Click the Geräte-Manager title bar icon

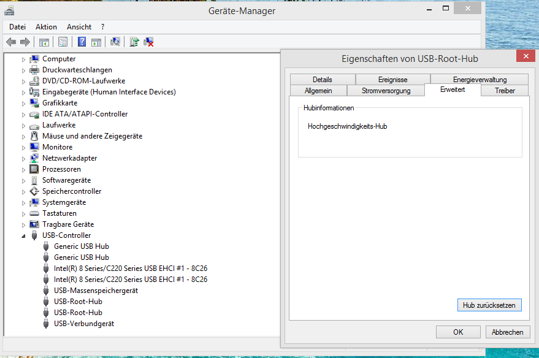pyautogui.click(x=9, y=10)
